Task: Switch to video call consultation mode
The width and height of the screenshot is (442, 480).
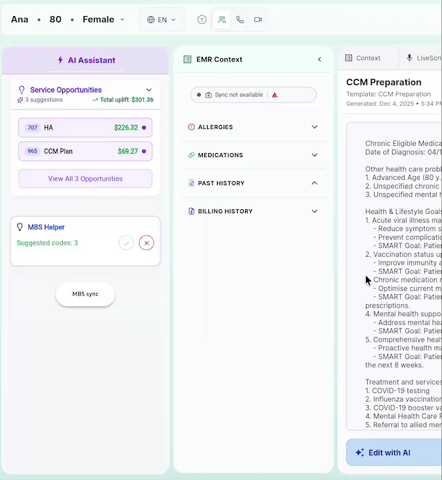Action: (258, 20)
